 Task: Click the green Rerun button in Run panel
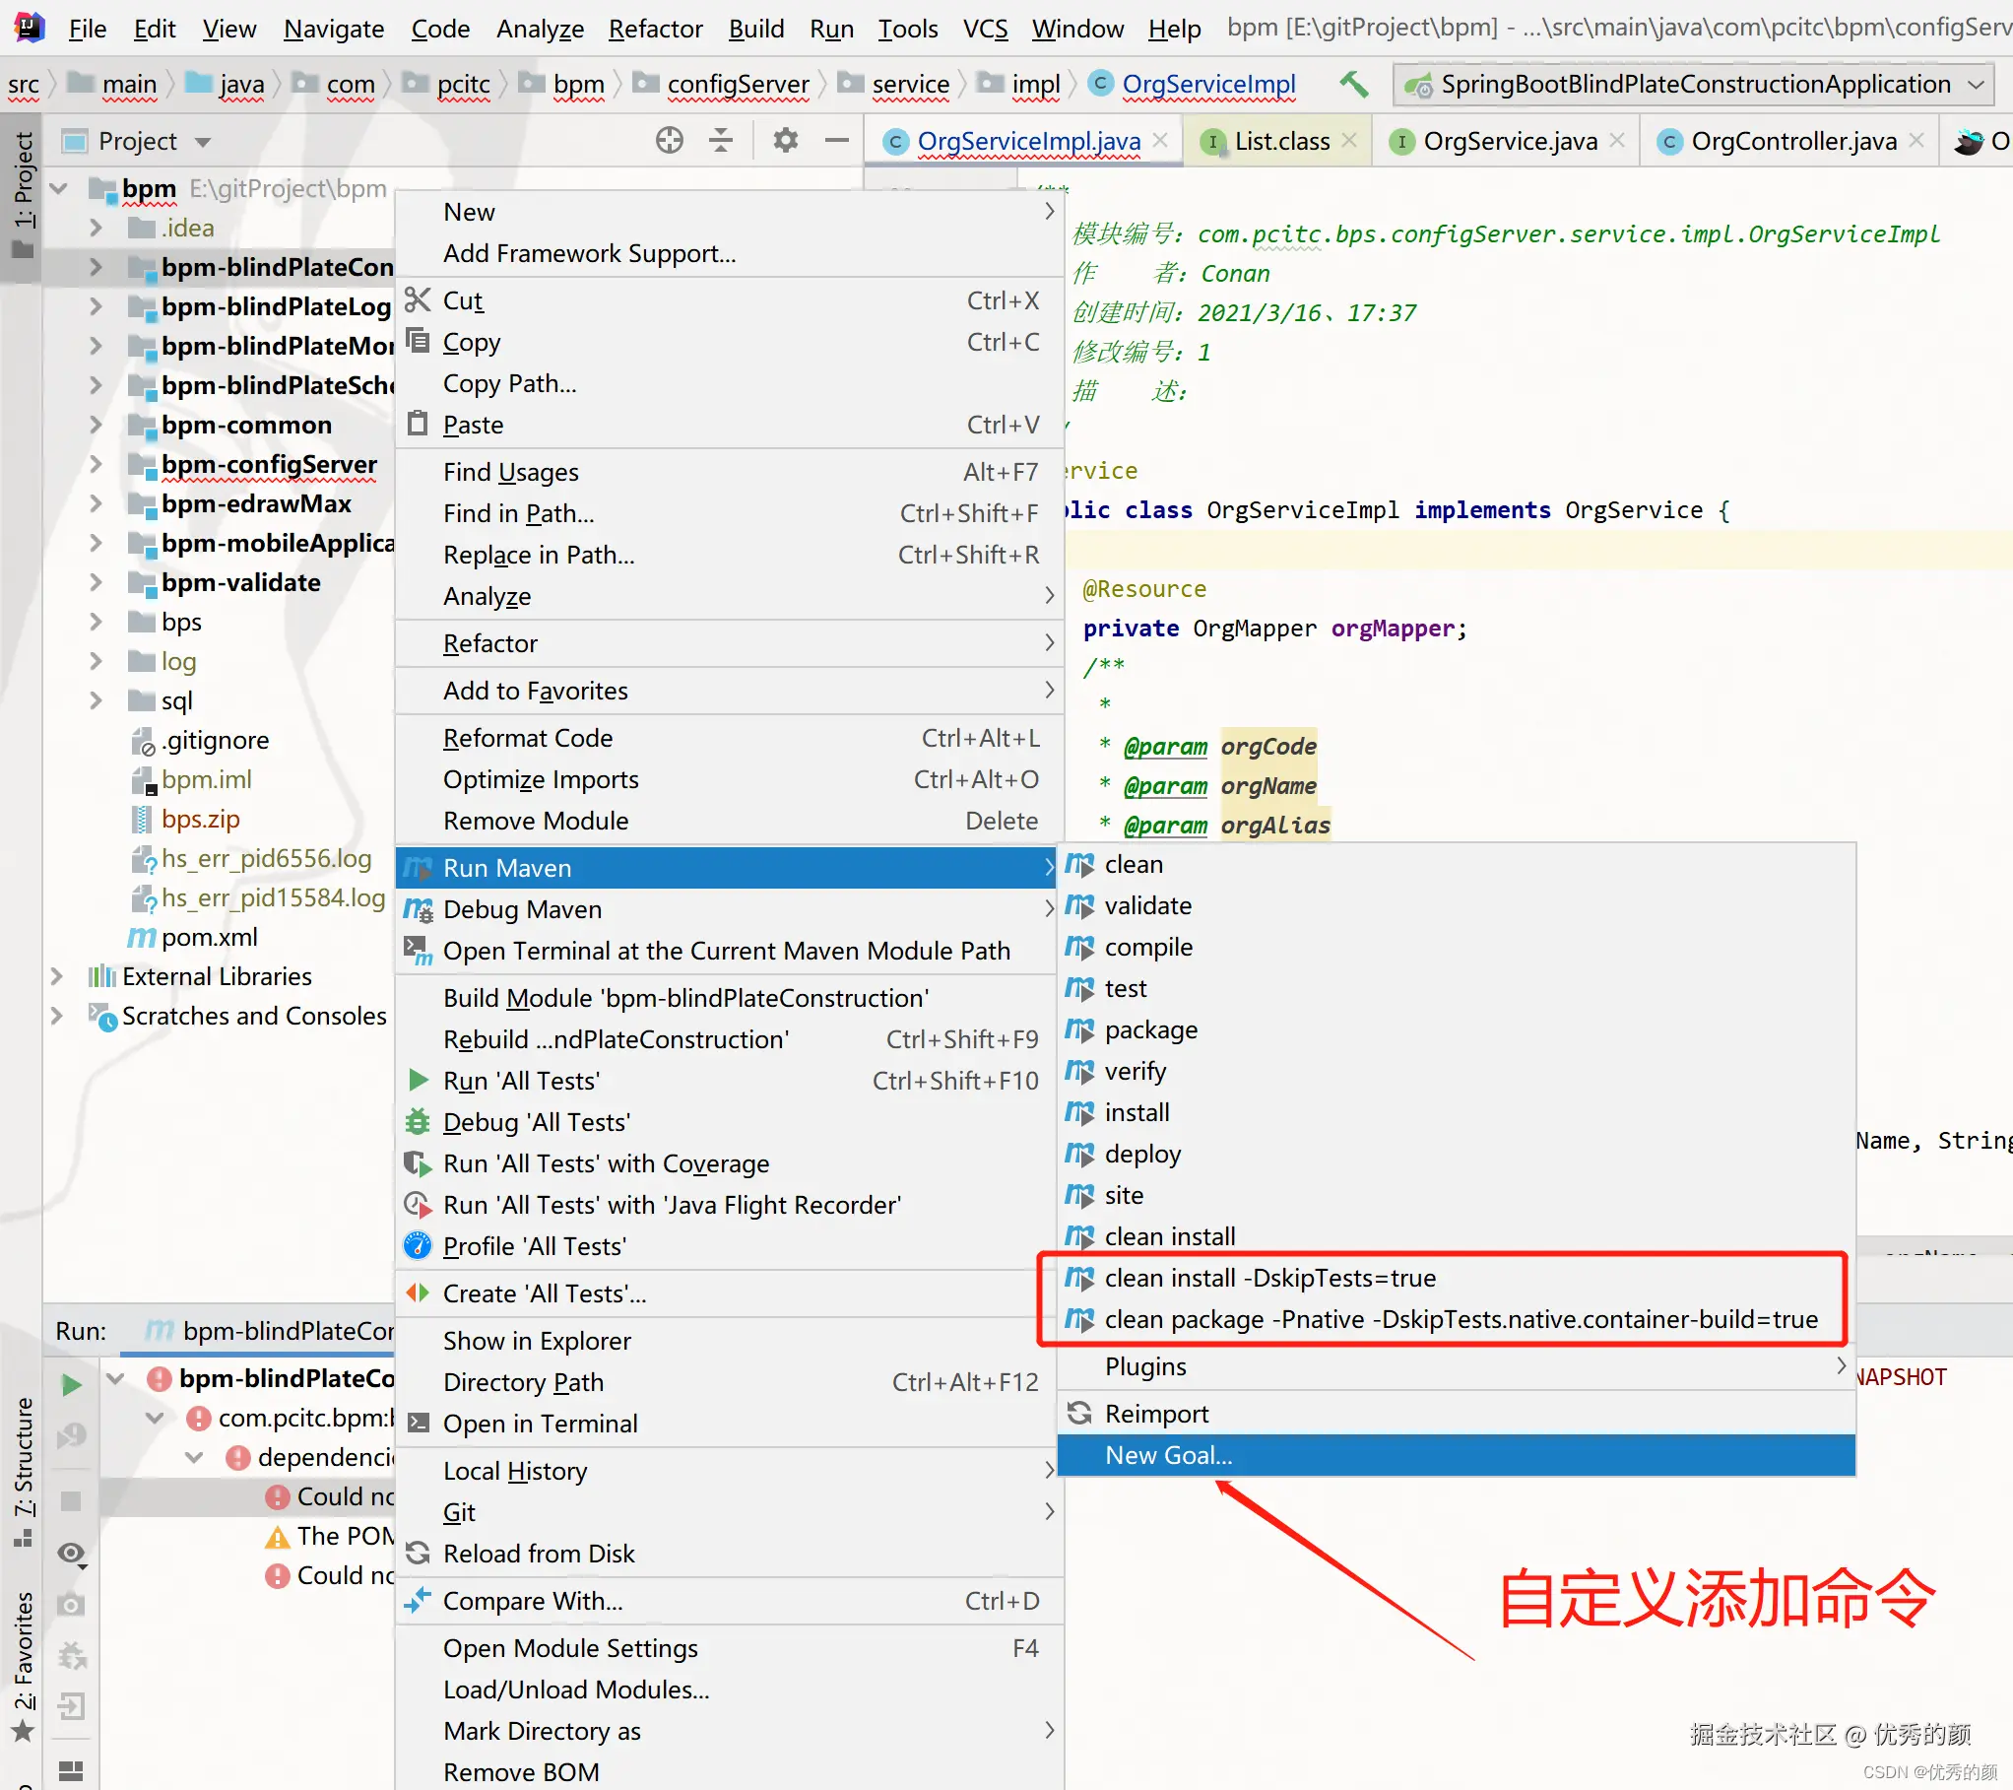[x=71, y=1384]
